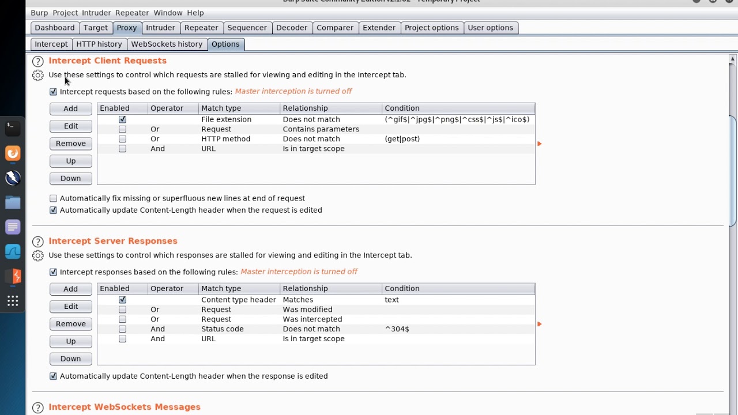Click the vertical scrollbar on the right
Image resolution: width=738 pixels, height=415 pixels.
pos(733,173)
